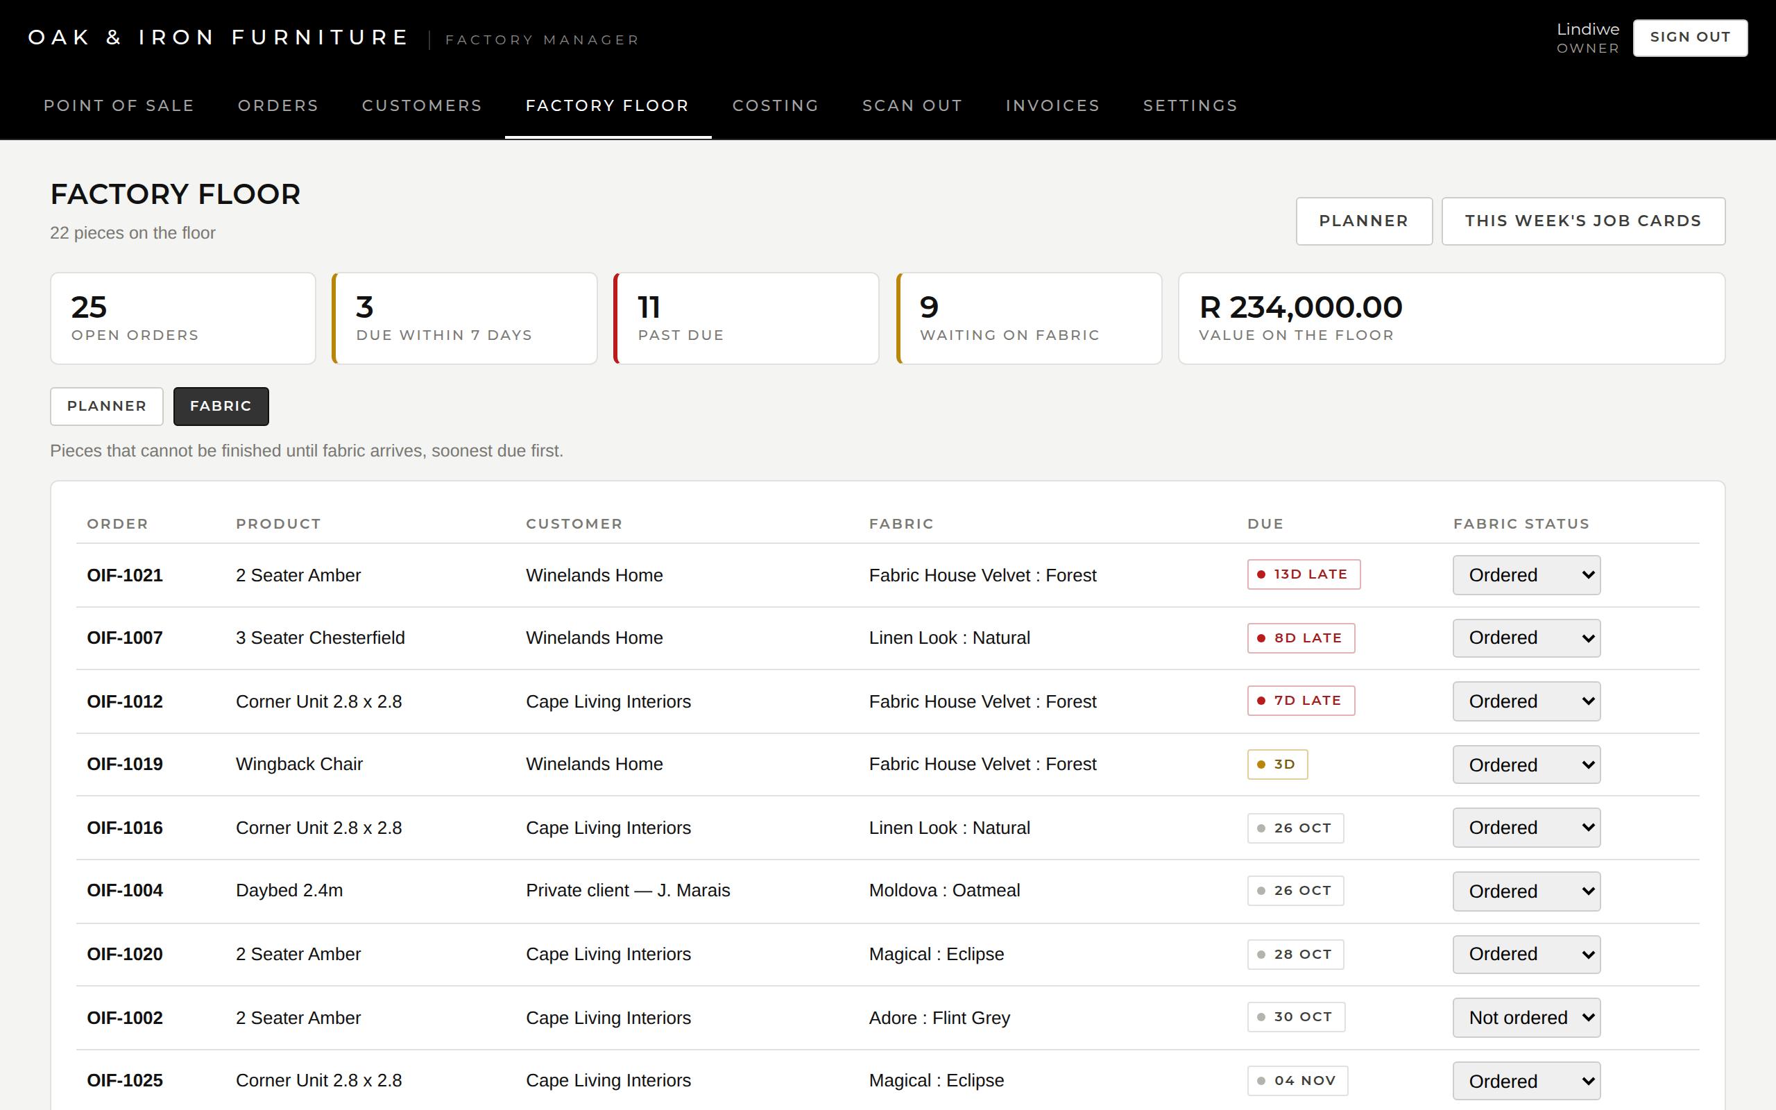Click the Past Due stat card
Screen dimensions: 1776x1110
click(746, 318)
